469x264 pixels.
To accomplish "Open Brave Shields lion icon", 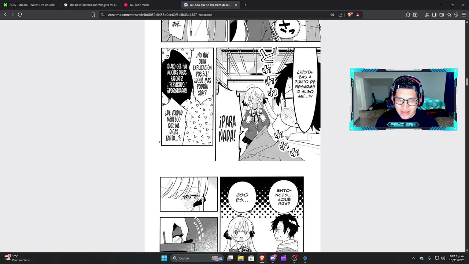I will (x=350, y=15).
